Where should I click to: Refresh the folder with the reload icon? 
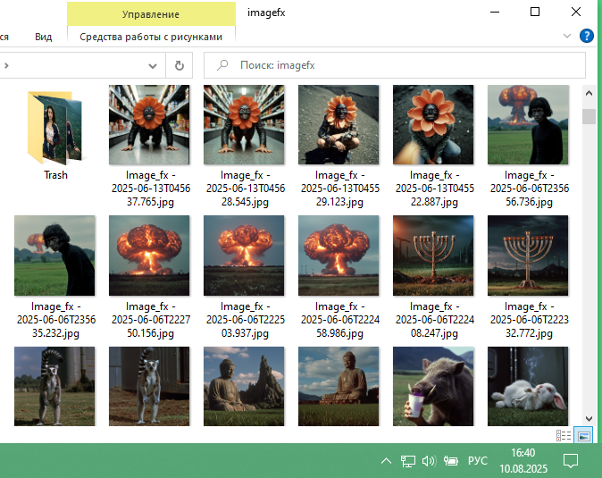tap(180, 65)
